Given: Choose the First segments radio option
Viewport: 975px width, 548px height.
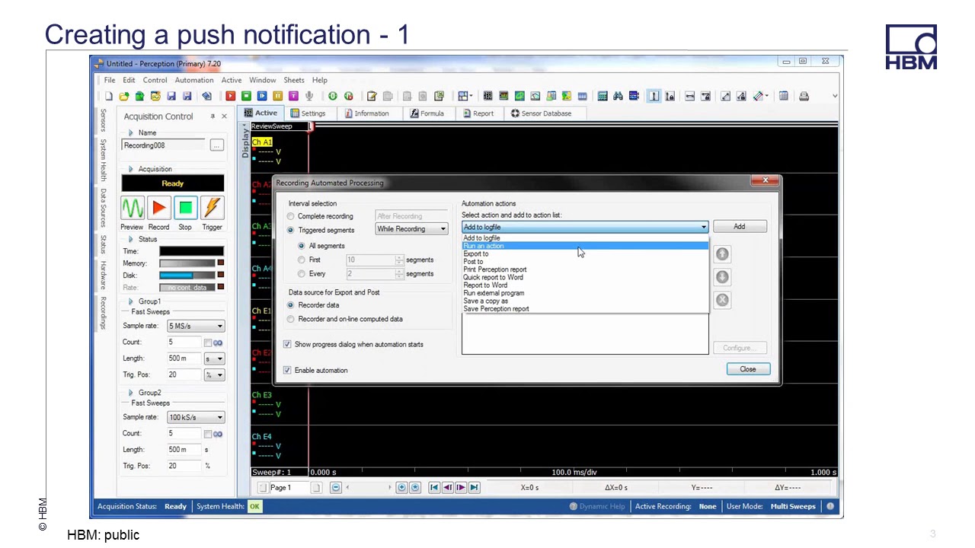Looking at the screenshot, I should [x=302, y=260].
